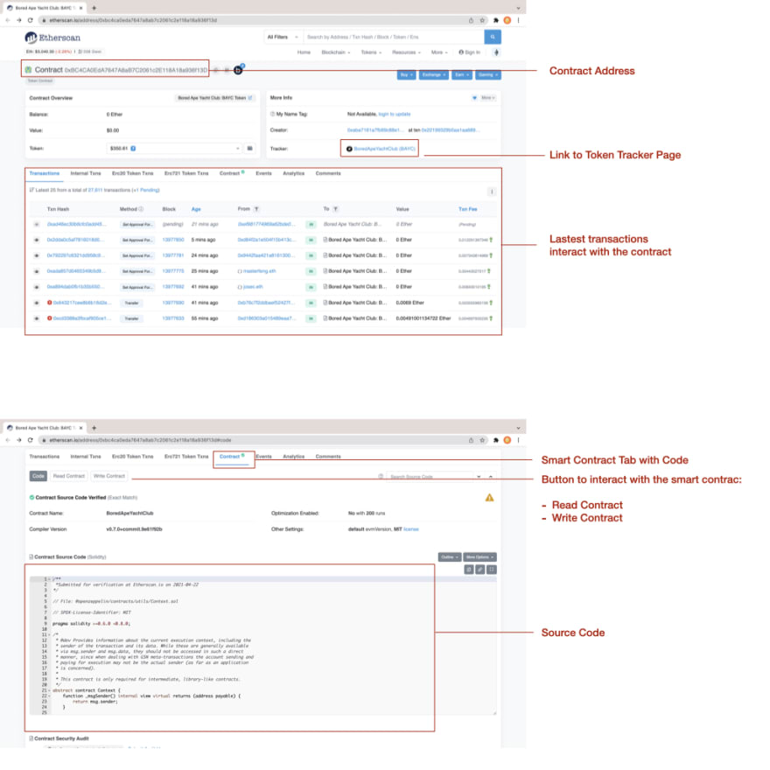Viewport: 770px width, 770px height.
Task: Reload the page in the bottom browser window
Action: pos(30,440)
